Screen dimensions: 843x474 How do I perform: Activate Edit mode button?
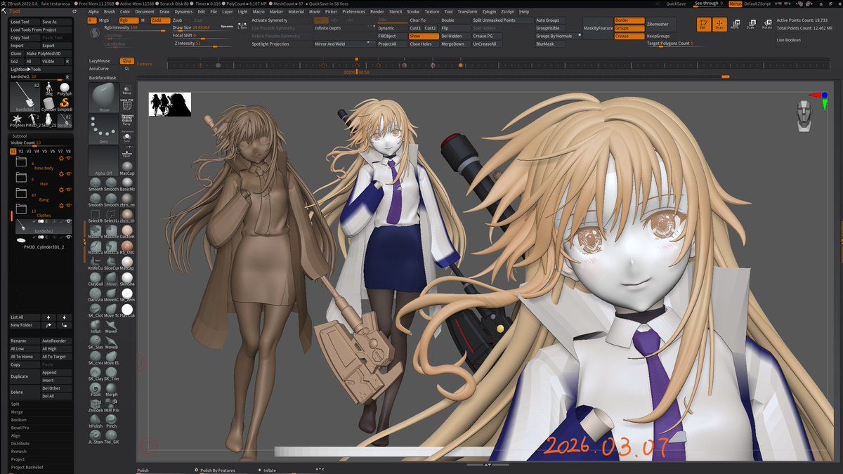[704, 25]
